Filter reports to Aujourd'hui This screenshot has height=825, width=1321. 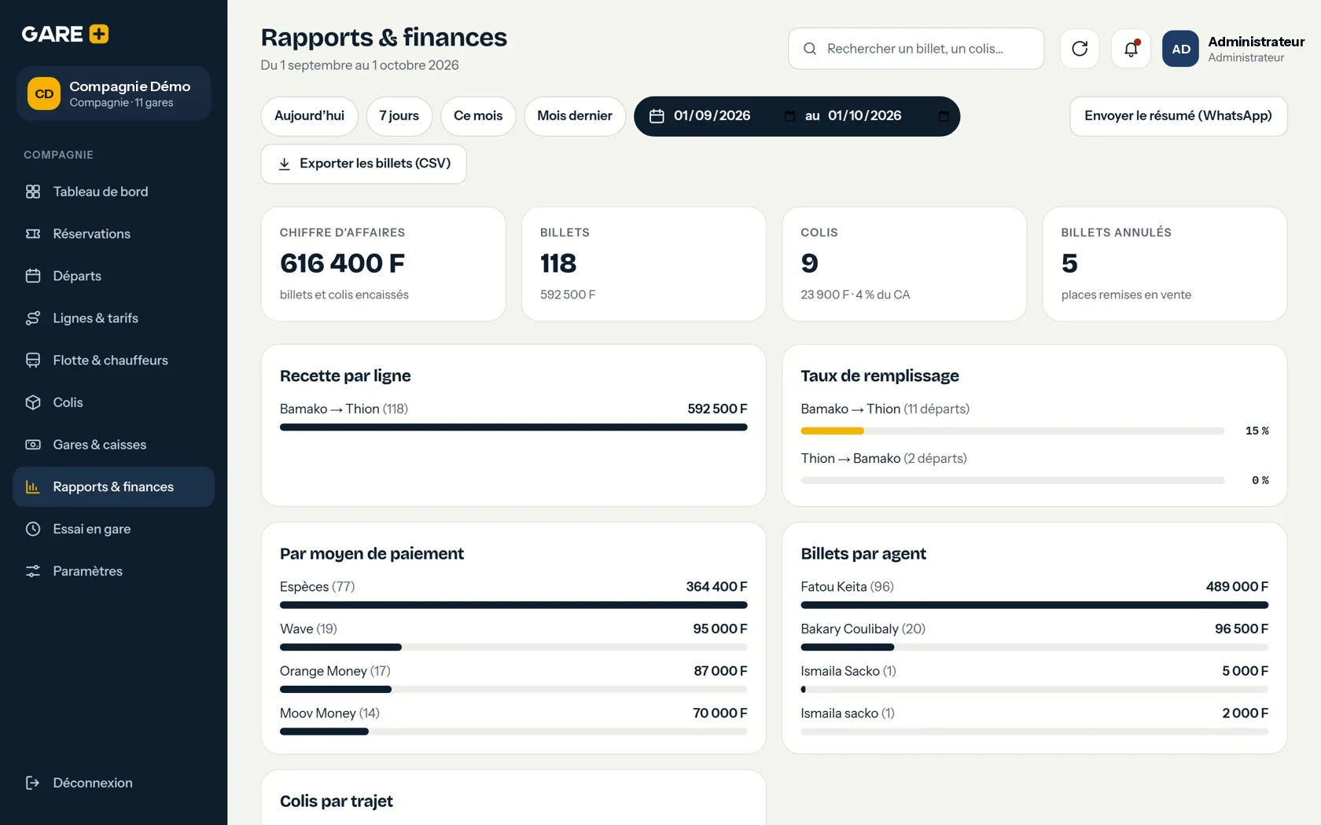coord(309,116)
